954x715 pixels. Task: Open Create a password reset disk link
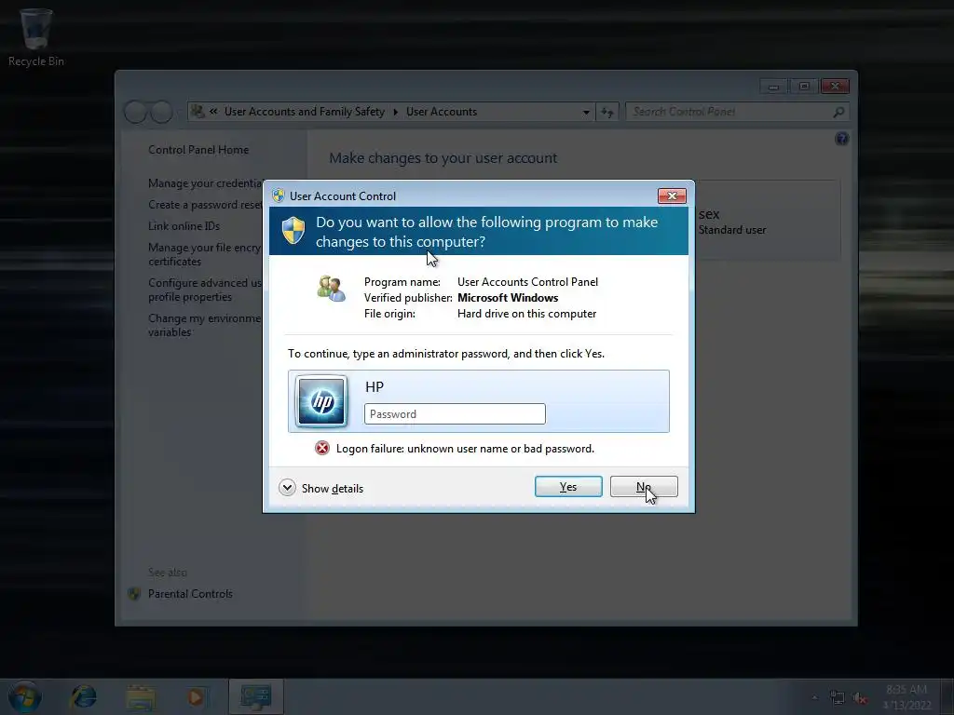205,205
